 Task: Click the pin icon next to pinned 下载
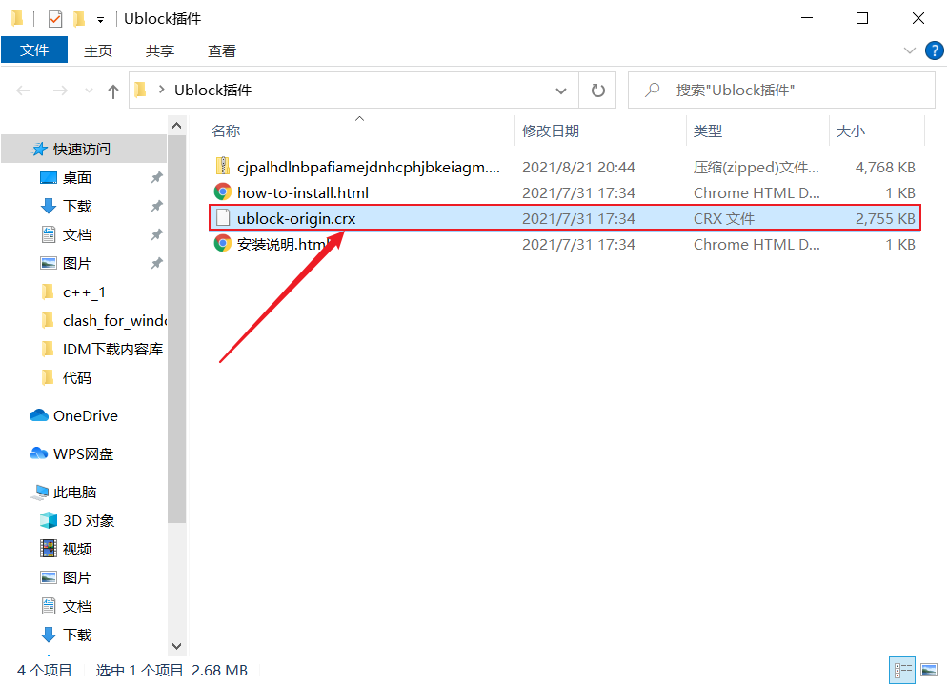point(156,206)
